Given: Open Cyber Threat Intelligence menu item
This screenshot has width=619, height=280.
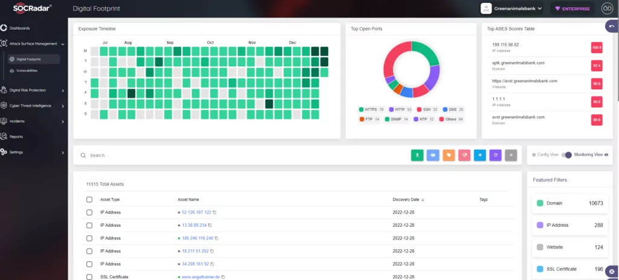Looking at the screenshot, I should pos(30,106).
